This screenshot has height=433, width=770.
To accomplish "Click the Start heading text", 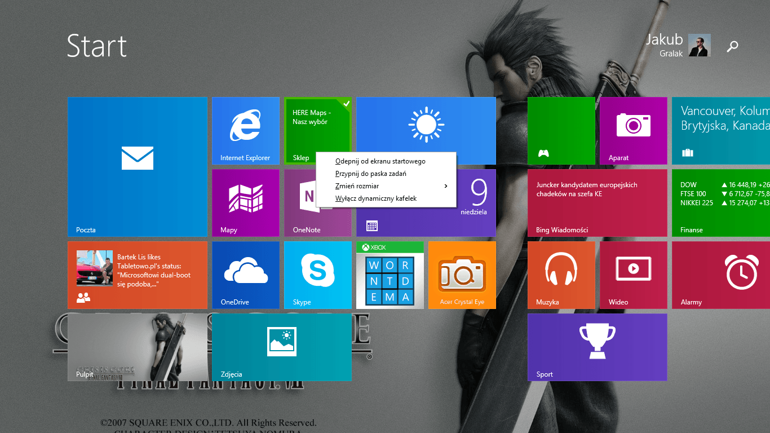I will [96, 46].
